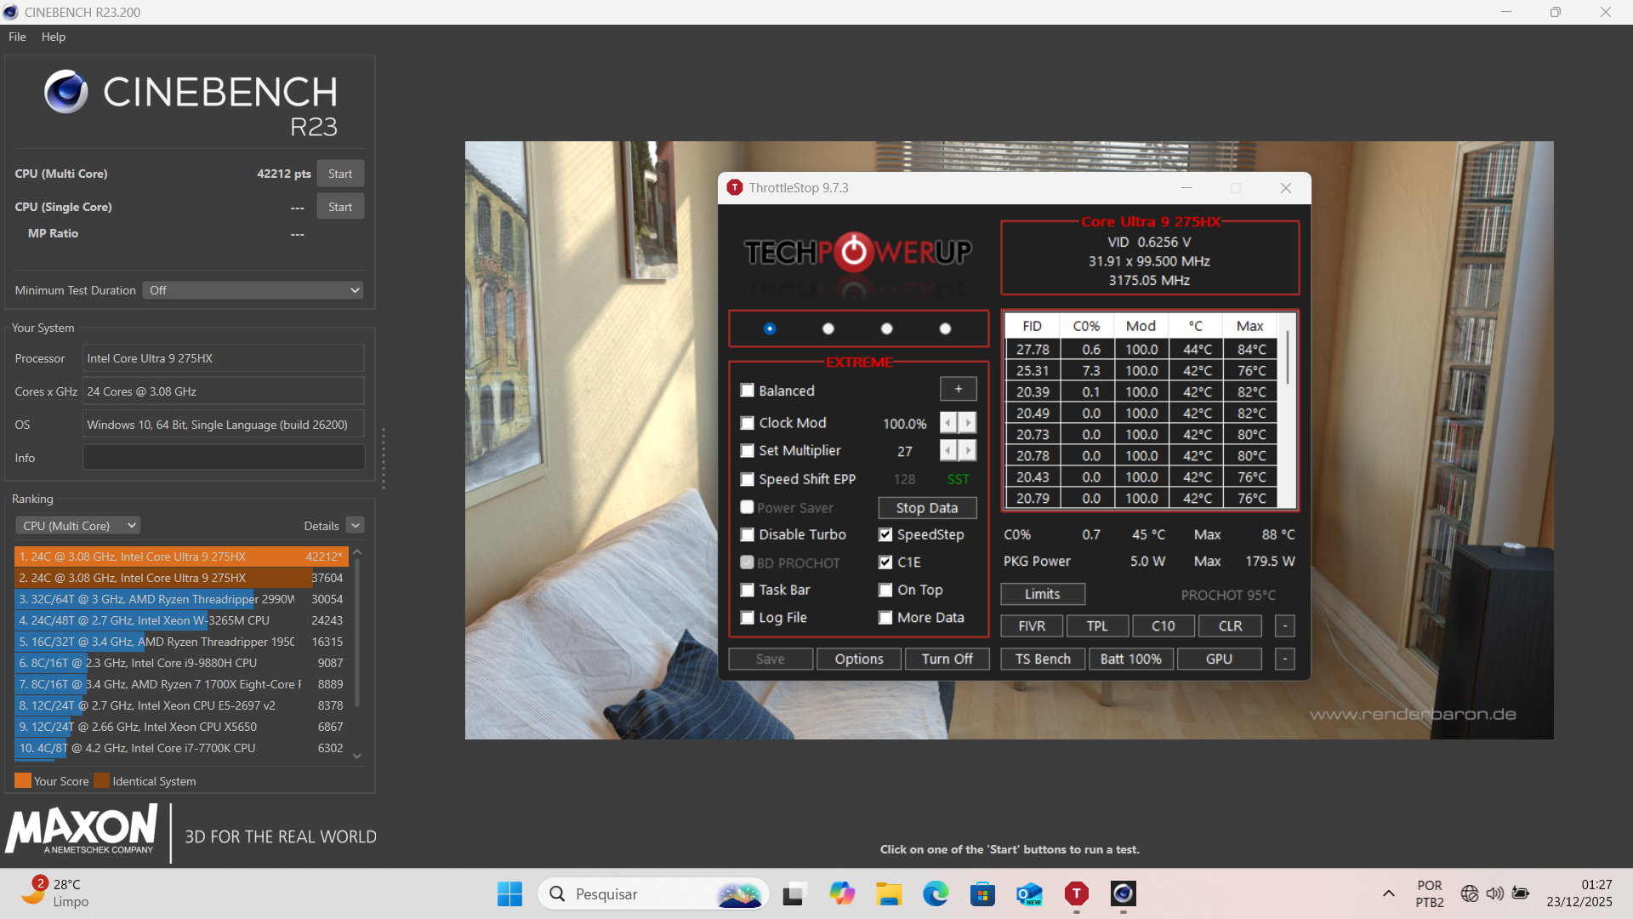This screenshot has height=919, width=1633.
Task: Expand the ranking Details arrow
Action: (356, 526)
